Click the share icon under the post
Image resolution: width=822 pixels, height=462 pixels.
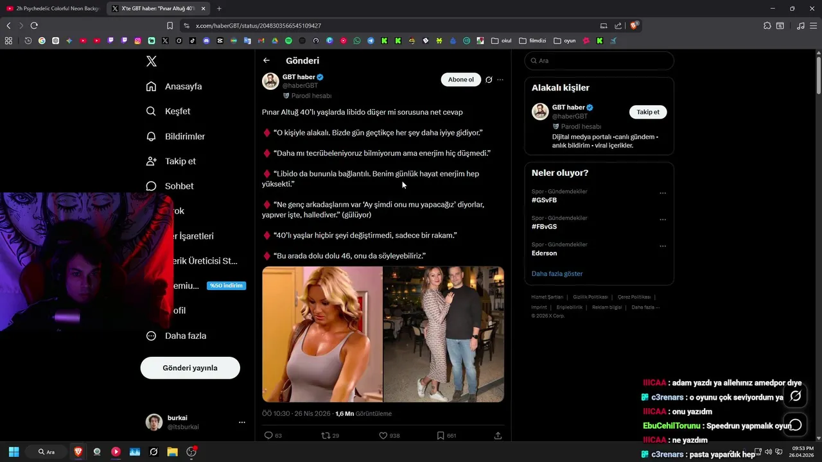pos(498,436)
